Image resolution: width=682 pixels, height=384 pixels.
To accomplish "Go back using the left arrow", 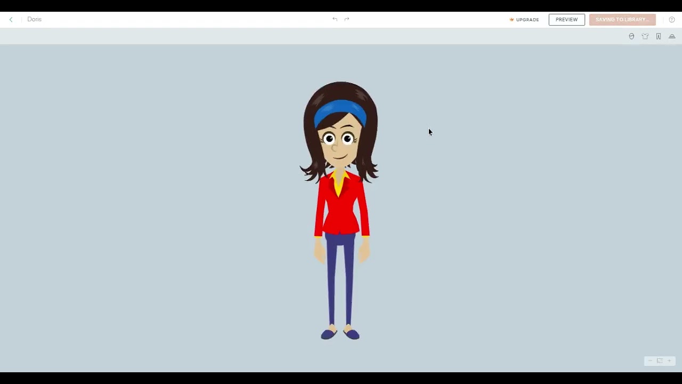I will click(x=11, y=19).
